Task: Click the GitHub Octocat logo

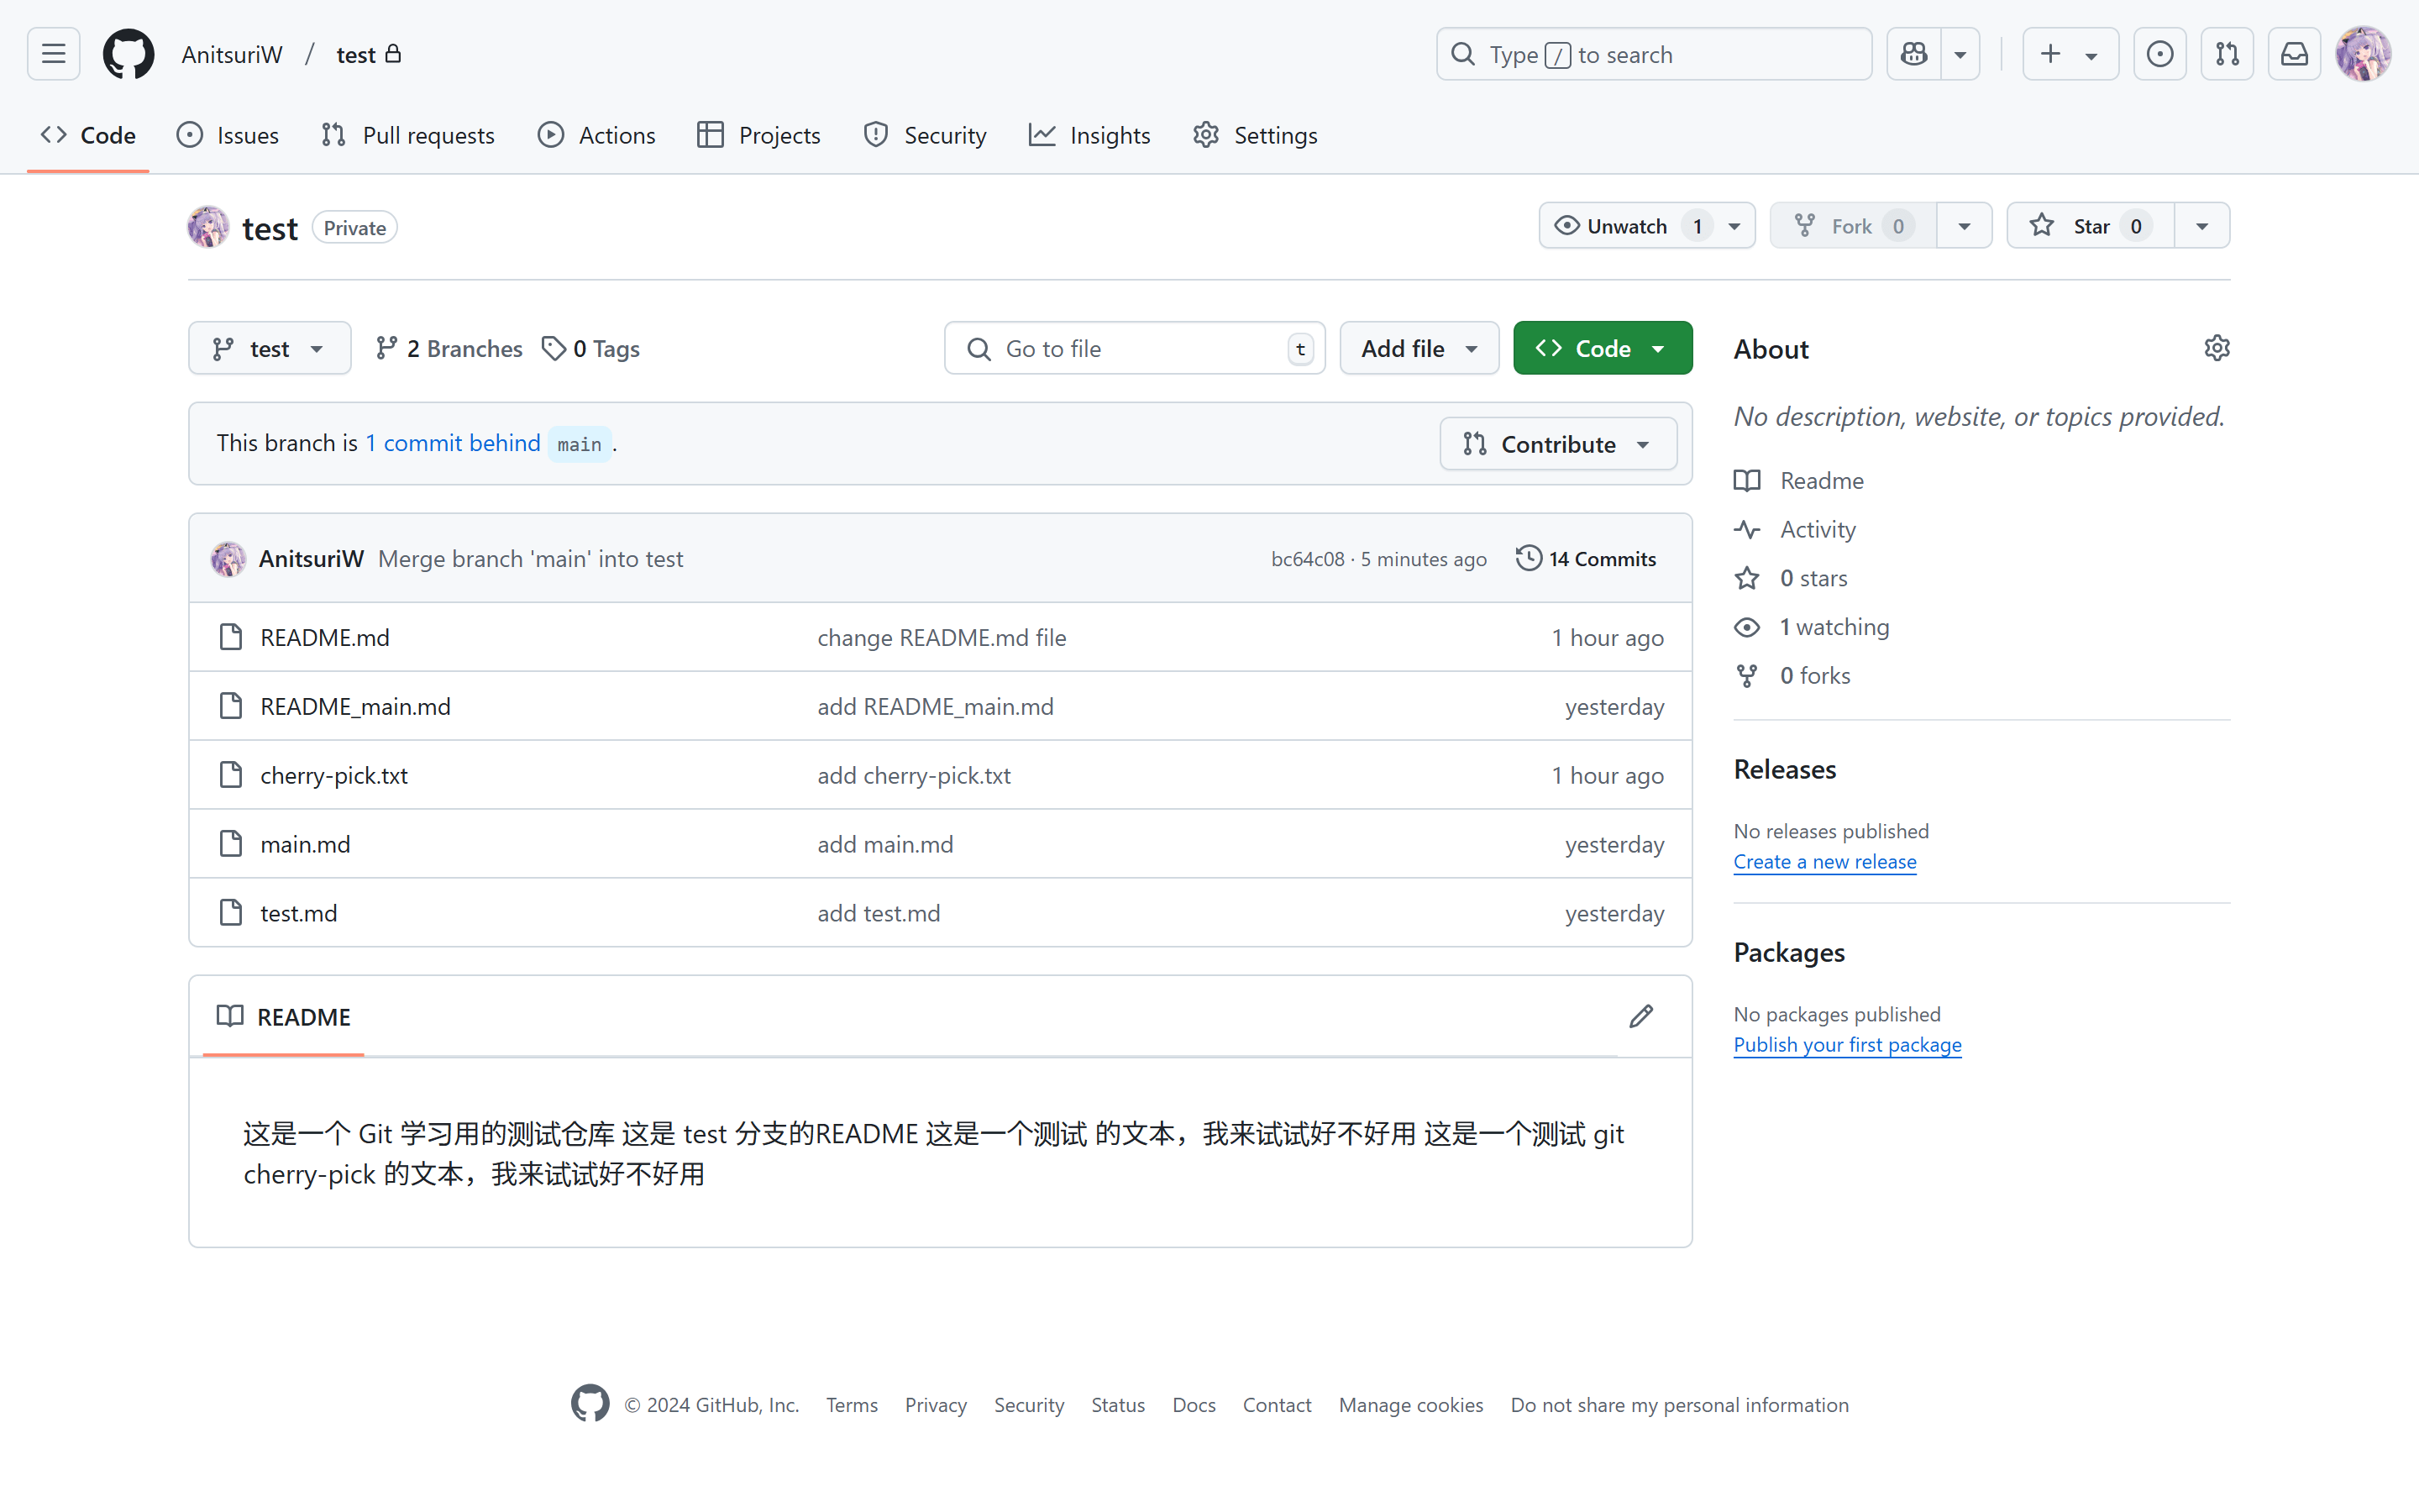Action: click(x=129, y=54)
